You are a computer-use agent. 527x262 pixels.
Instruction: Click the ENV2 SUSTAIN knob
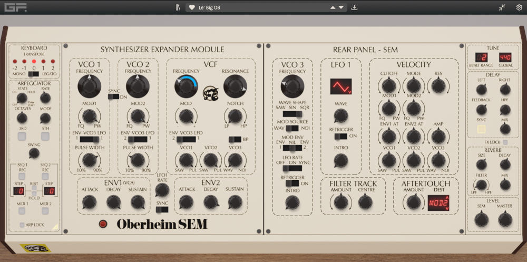[235, 202]
